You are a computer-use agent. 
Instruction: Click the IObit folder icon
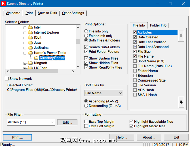tap(30, 38)
